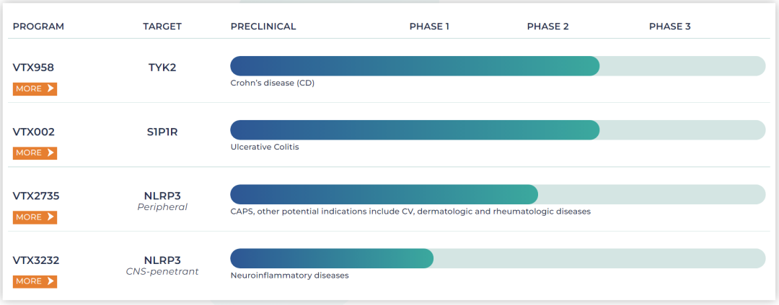Show MORE about VTX3232 program
The width and height of the screenshot is (779, 305).
pos(35,281)
